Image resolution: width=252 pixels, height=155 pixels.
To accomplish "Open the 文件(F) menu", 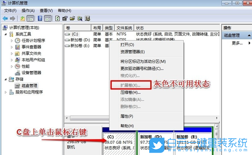I will (10, 11).
